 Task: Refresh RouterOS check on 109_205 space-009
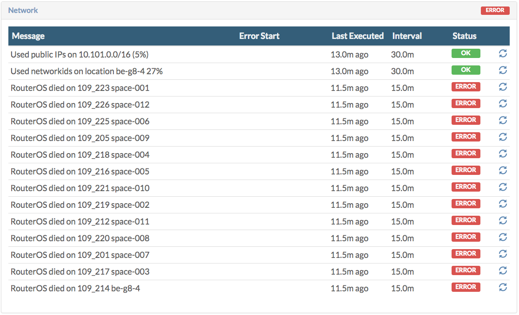coord(503,137)
